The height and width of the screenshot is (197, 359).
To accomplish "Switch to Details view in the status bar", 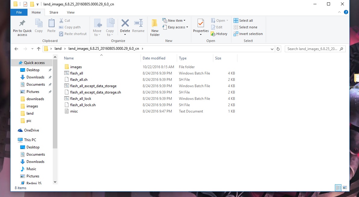I will point(338,188).
